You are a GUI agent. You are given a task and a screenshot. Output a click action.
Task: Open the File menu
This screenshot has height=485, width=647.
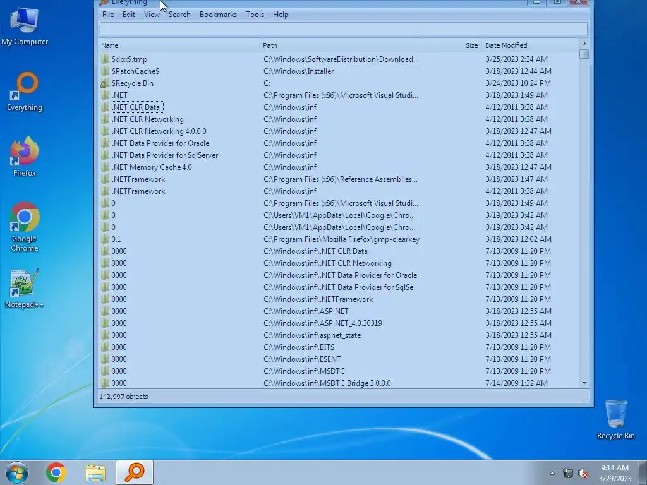coord(108,15)
